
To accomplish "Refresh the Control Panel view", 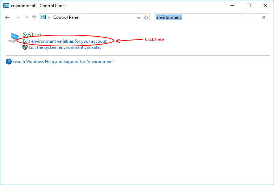I will [146, 17].
